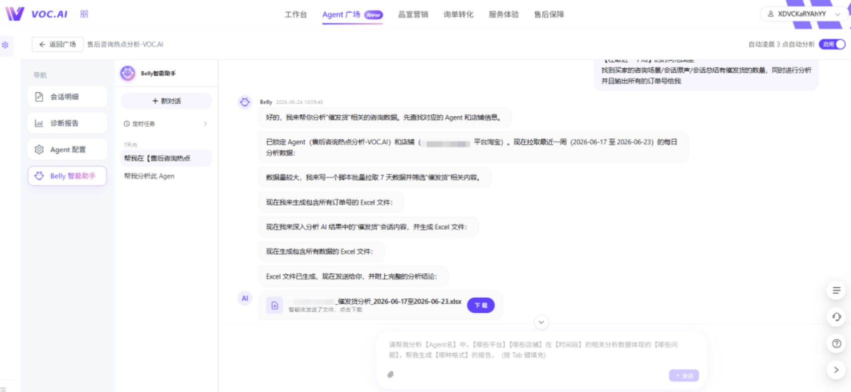Click the xlsx file icon in attachment
Viewport: 851px width, 392px height.
click(275, 305)
